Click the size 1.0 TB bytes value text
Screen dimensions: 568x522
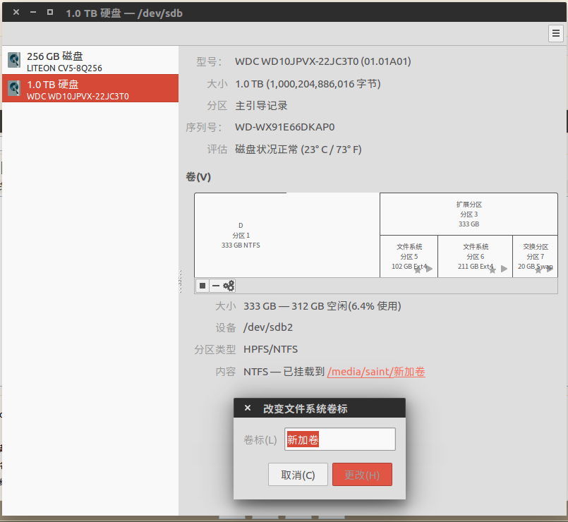pos(308,84)
